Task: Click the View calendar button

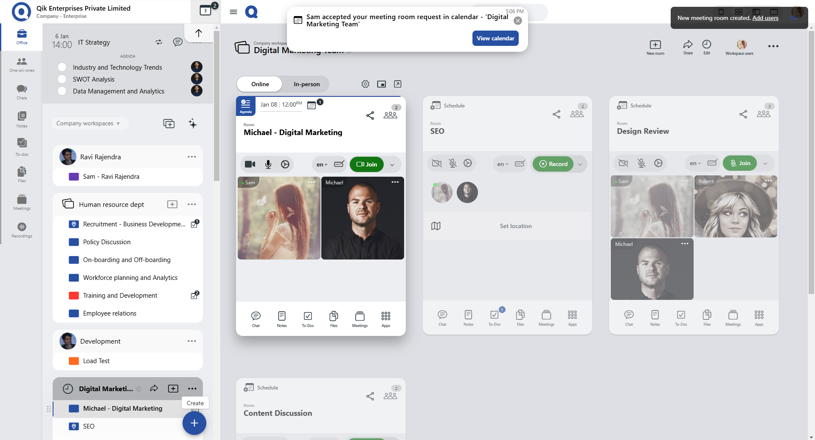Action: [x=495, y=38]
